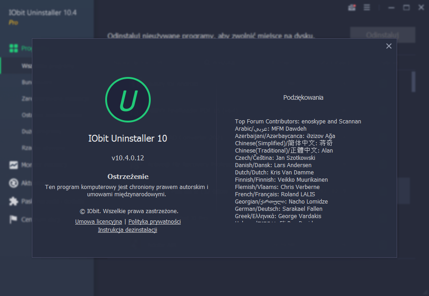Viewport: 429px width, 296px height.
Task: Click 'Arabic: MFM Dawdeh' credits line
Action: pyautogui.click(x=271, y=128)
